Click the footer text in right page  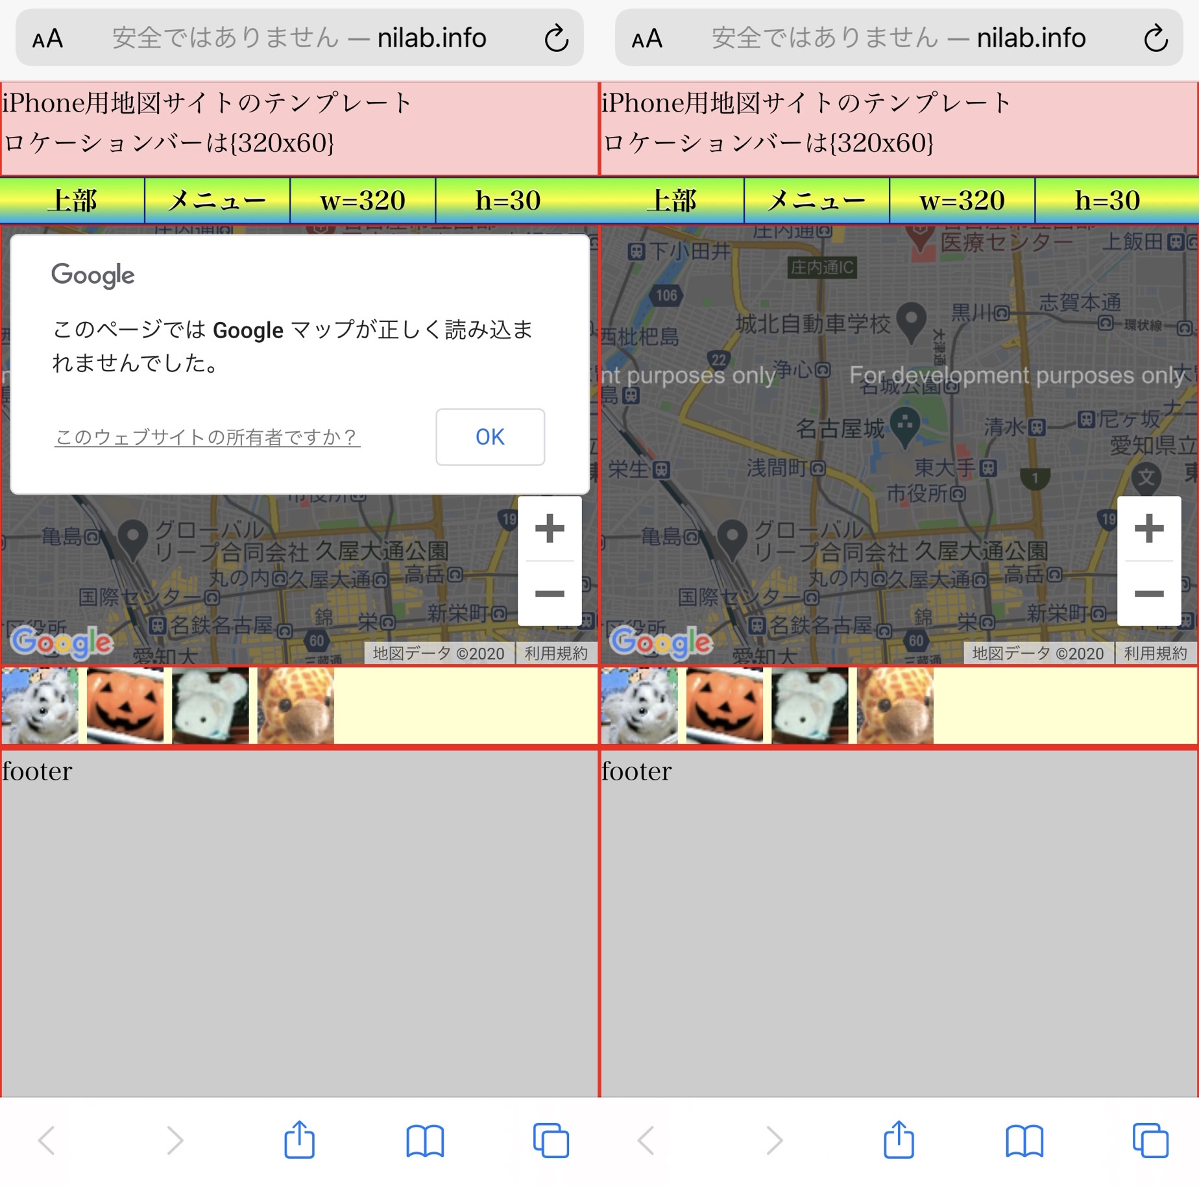click(x=636, y=771)
